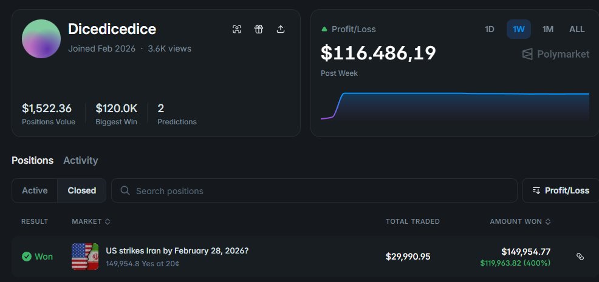The image size is (599, 282).
Task: Click the link icon on Iran position row
Action: [580, 257]
